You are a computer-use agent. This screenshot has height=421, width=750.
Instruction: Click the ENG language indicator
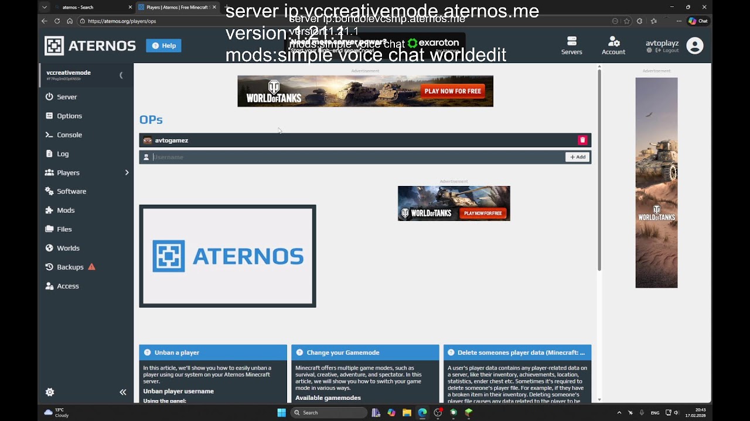[x=655, y=412]
